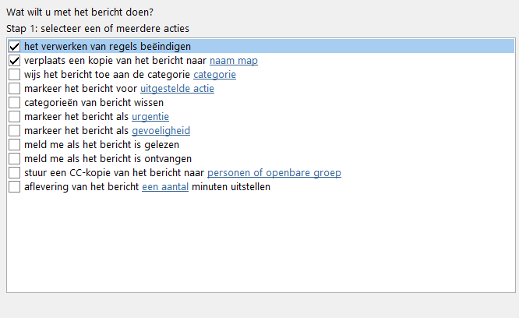519x318 pixels.
Task: Uncheck 'verplaats een kopie van het bericht' checkbox
Action: (15, 61)
